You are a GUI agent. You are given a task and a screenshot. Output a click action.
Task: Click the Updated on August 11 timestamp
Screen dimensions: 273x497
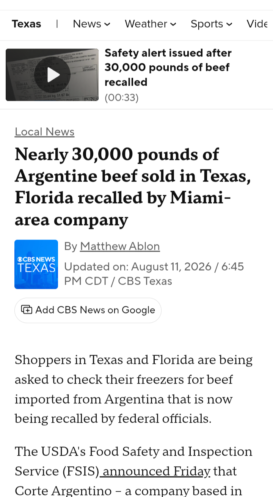154,274
